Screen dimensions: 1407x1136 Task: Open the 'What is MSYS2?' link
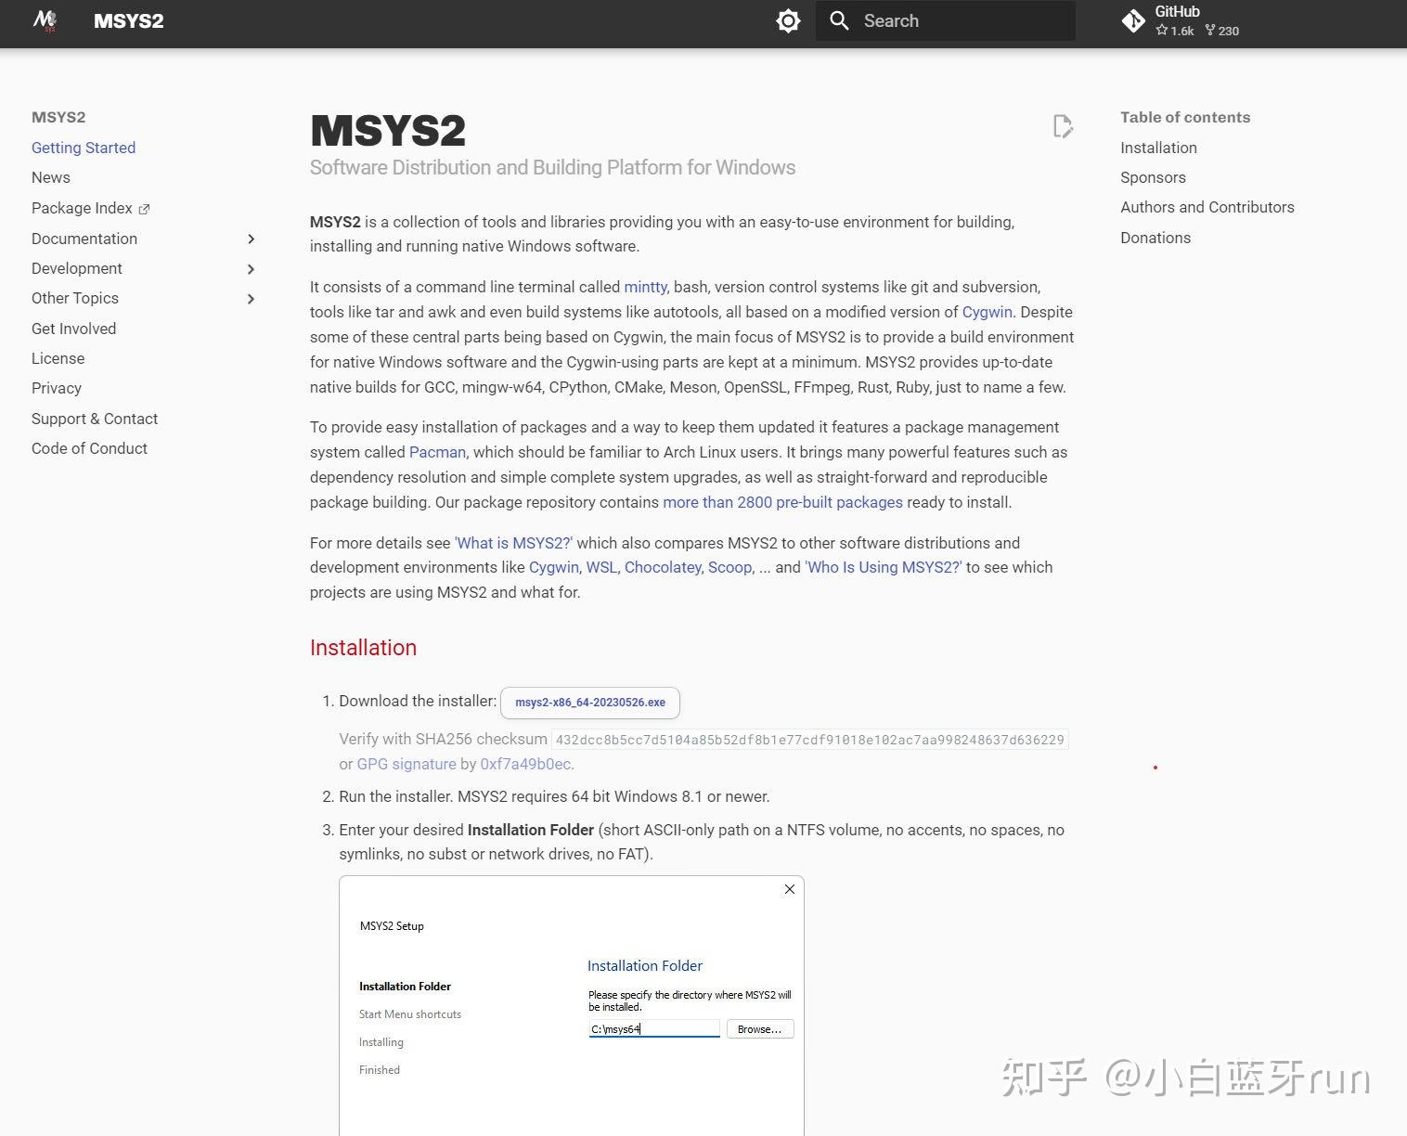tap(513, 543)
